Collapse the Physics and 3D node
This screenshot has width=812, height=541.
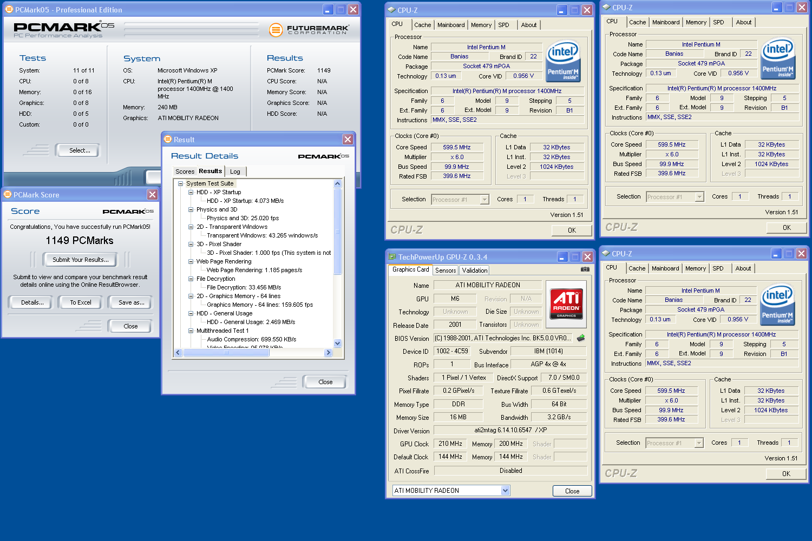191,209
